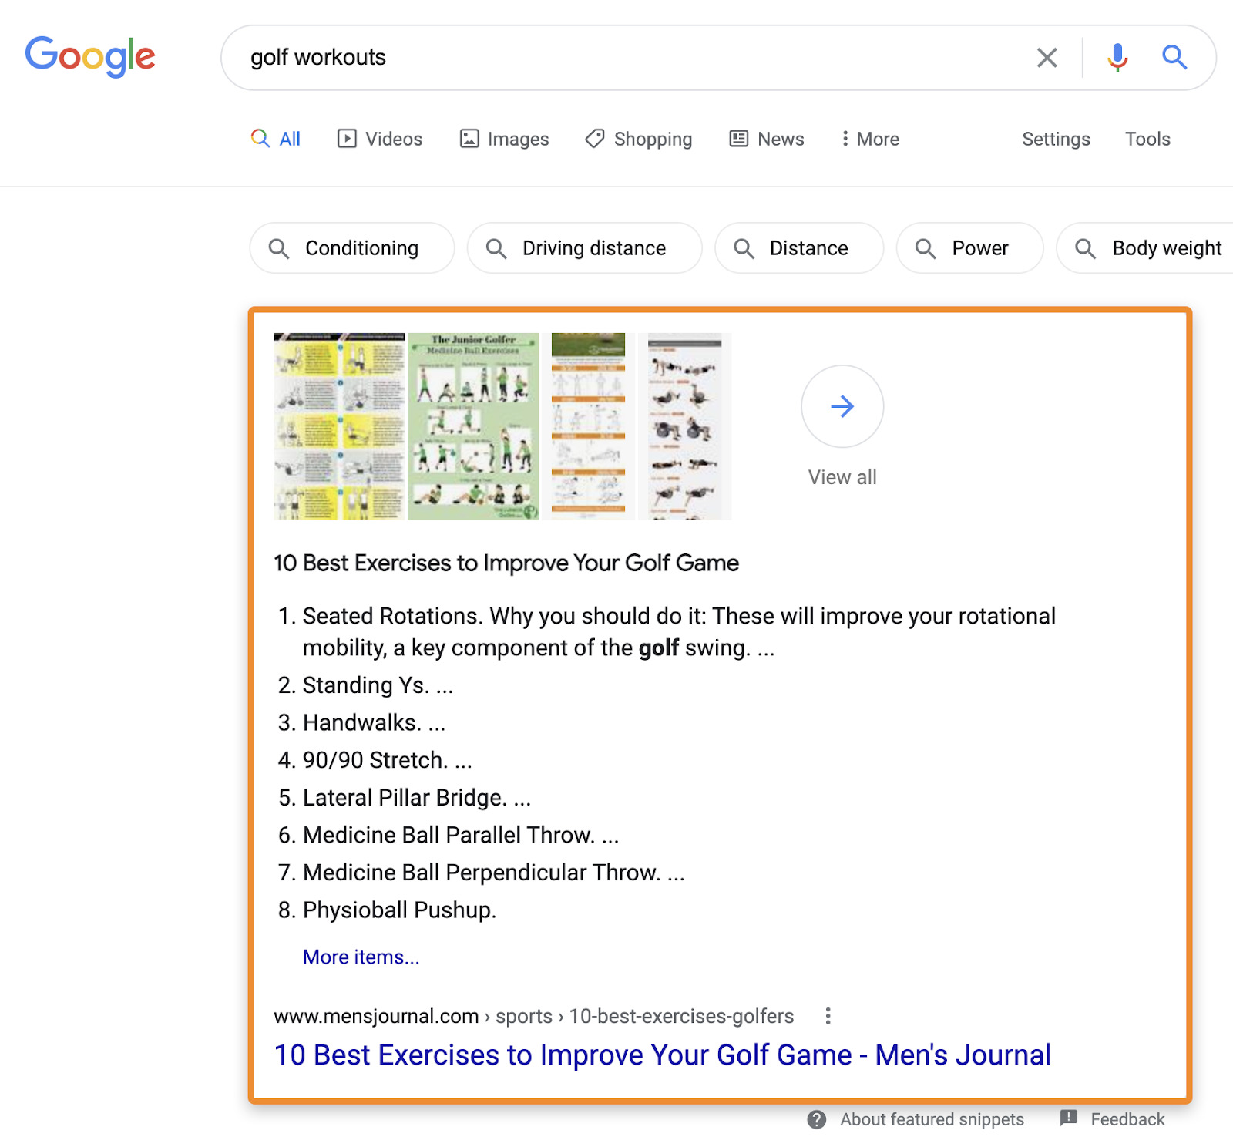Screen dimensions: 1233x1147
Task: Open the Men's Journal result title link
Action: coord(663,1054)
